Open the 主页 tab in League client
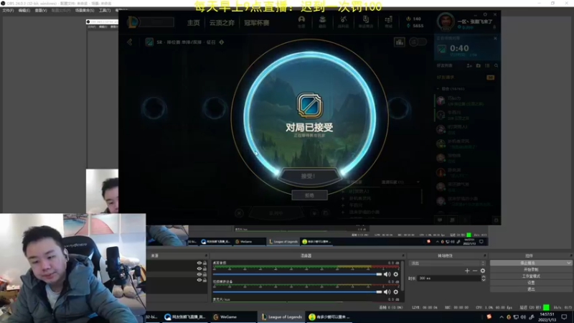Screen dimensions: 574x323 click(193, 23)
